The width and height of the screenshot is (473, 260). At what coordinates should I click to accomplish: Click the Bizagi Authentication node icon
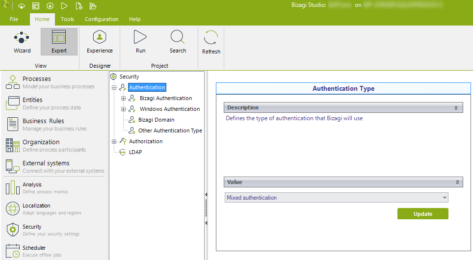(132, 98)
